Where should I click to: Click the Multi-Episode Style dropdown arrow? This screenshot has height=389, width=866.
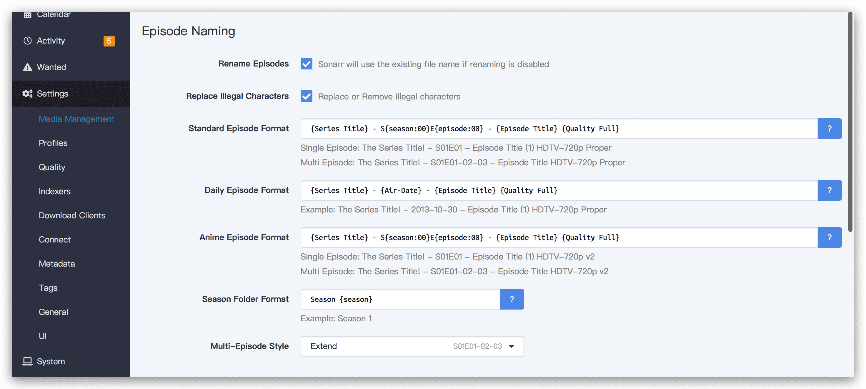click(511, 346)
